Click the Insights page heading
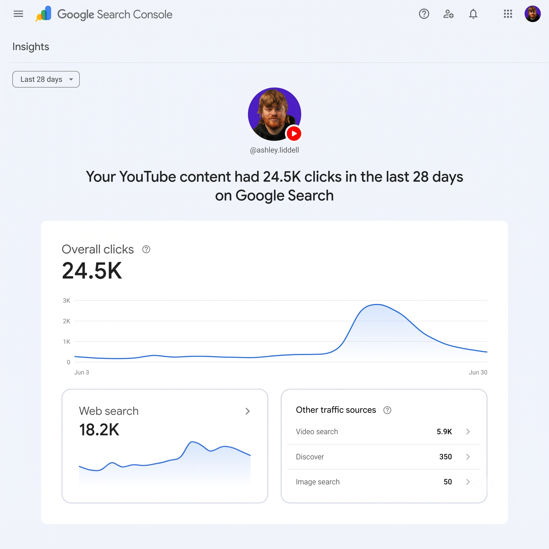 coord(31,47)
